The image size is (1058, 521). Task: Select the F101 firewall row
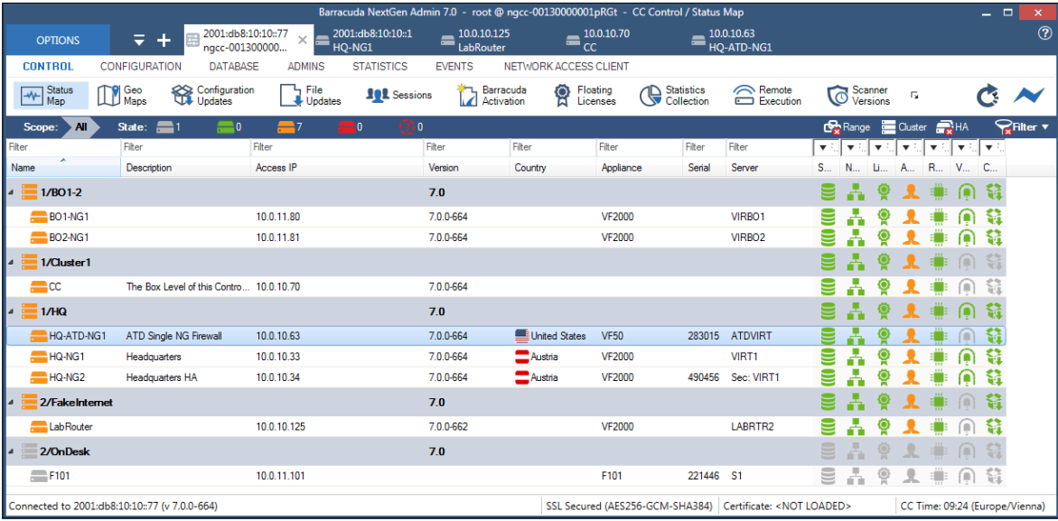[506, 476]
